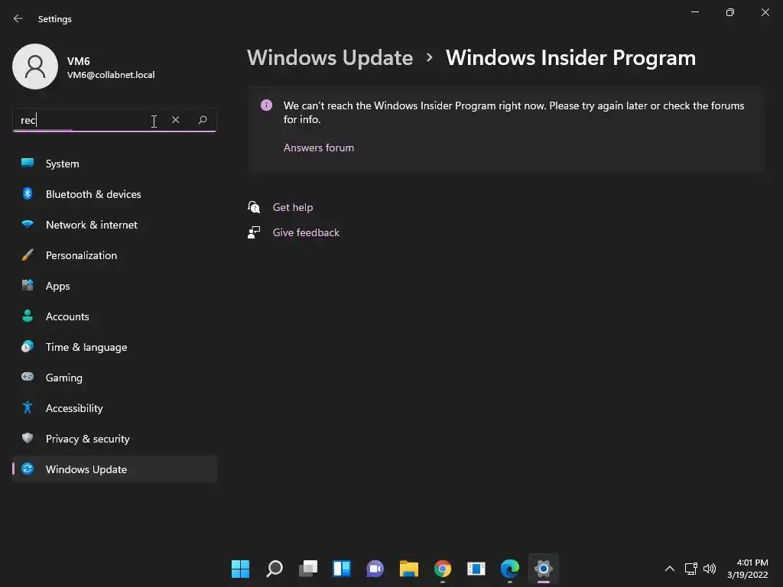Open the blue window app beside Chrome
The height and width of the screenshot is (587, 783).
click(x=476, y=569)
